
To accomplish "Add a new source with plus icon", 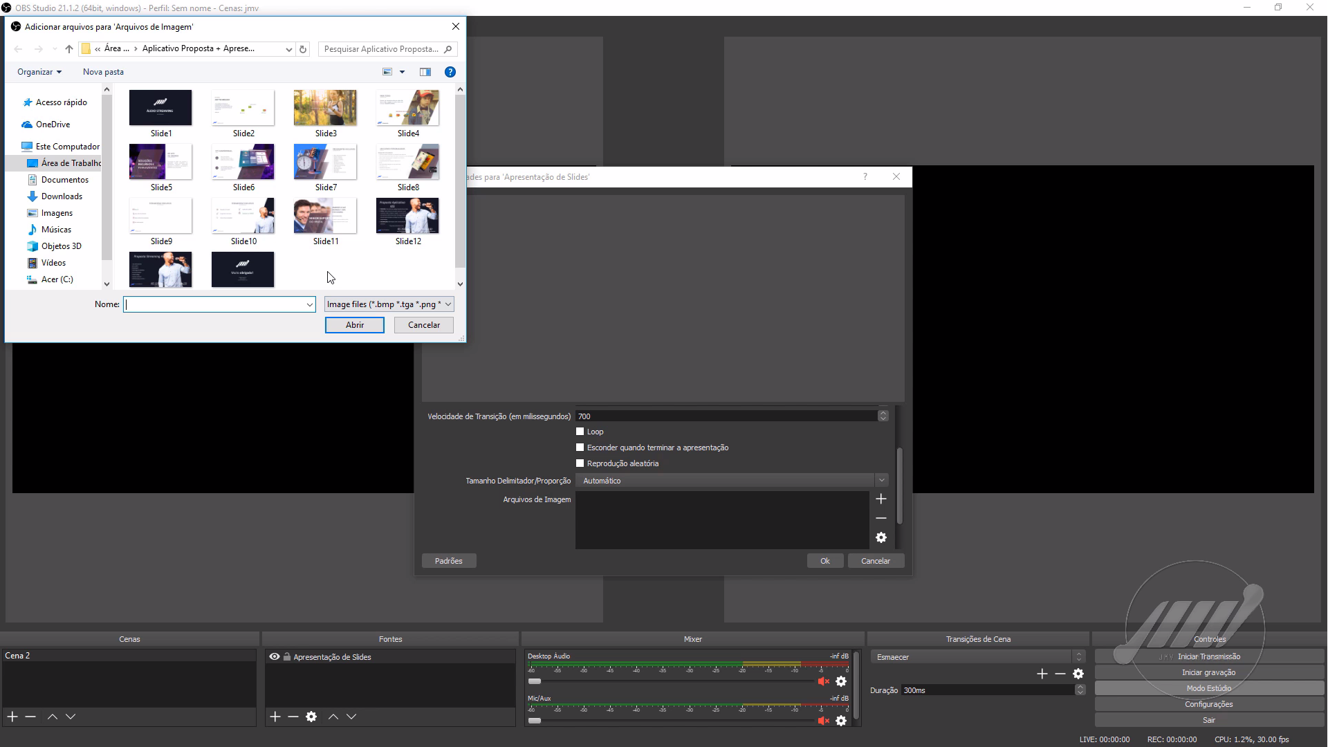I will 275,717.
